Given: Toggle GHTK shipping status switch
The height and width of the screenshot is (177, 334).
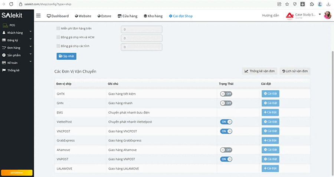Looking at the screenshot, I should click(226, 94).
